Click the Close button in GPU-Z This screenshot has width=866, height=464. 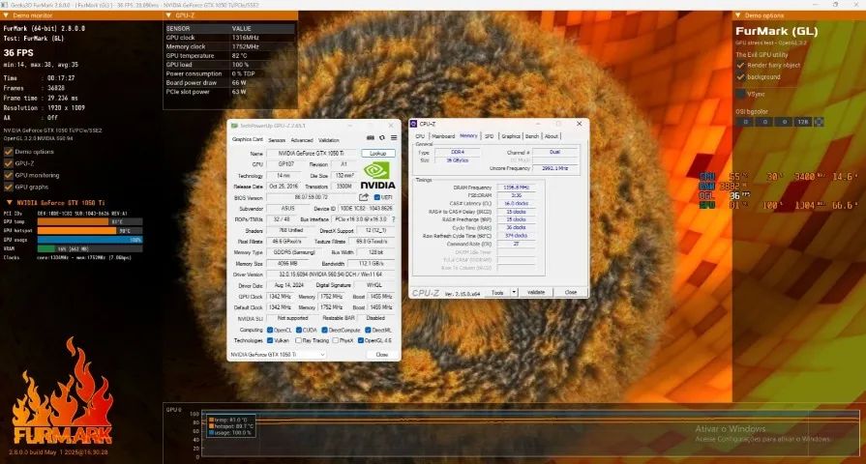point(381,354)
